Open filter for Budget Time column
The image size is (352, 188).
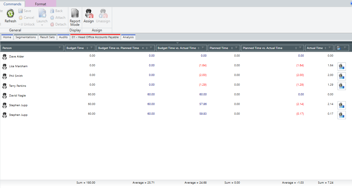92,48
